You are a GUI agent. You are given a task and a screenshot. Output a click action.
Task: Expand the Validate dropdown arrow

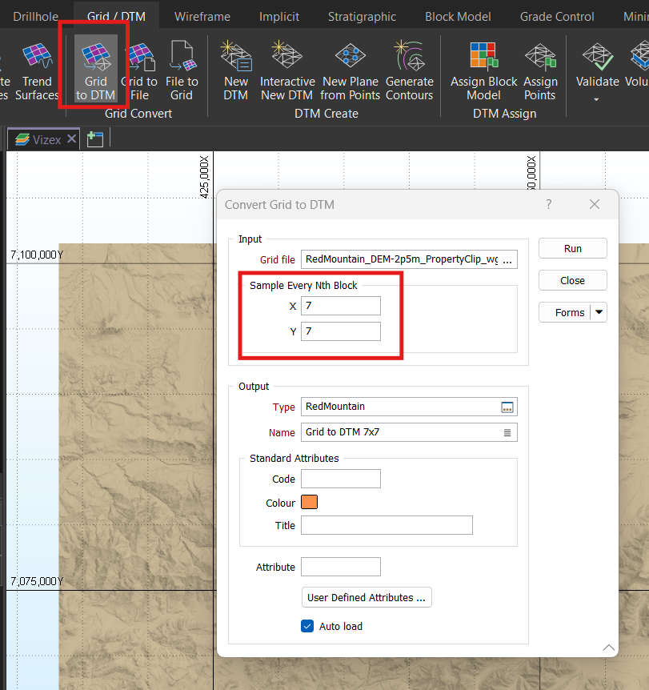(597, 100)
